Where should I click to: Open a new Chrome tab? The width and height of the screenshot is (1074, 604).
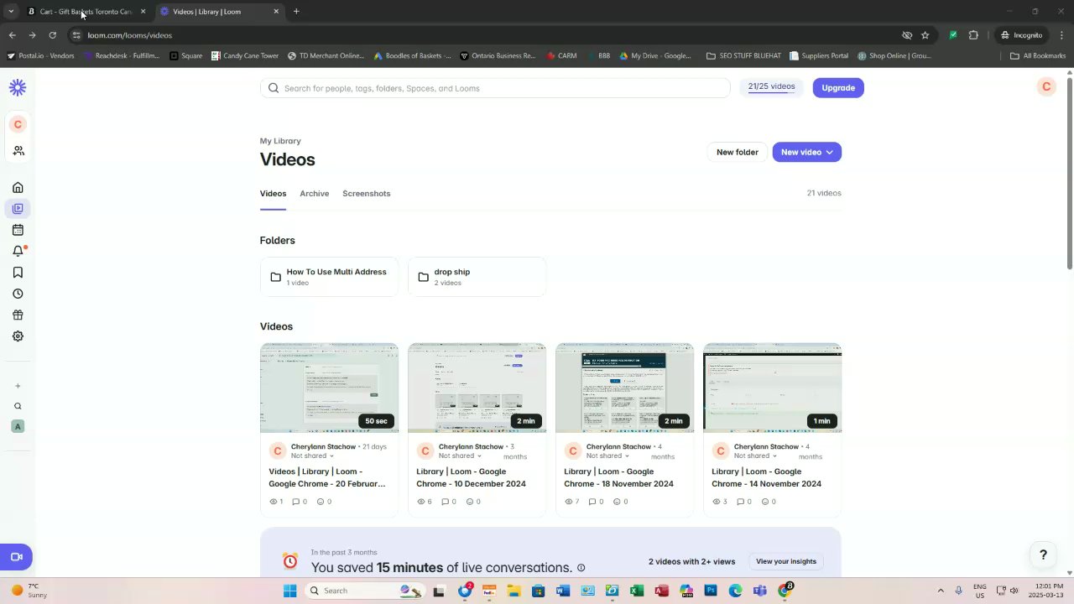click(296, 12)
